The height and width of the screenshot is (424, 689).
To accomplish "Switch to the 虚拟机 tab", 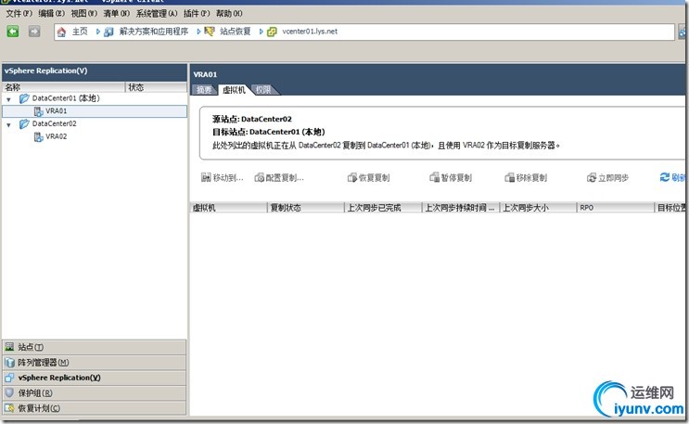I will (x=234, y=90).
